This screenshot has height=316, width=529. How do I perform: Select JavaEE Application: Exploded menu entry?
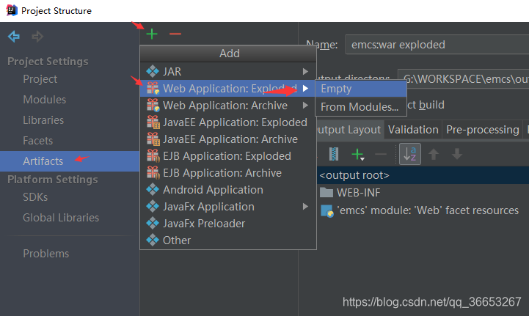[x=228, y=122]
